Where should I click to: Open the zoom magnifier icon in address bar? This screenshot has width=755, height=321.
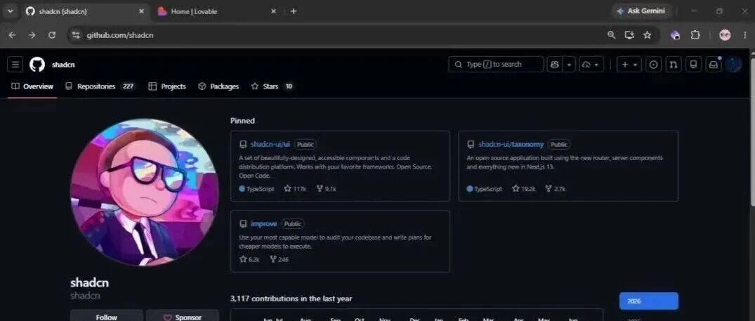611,35
